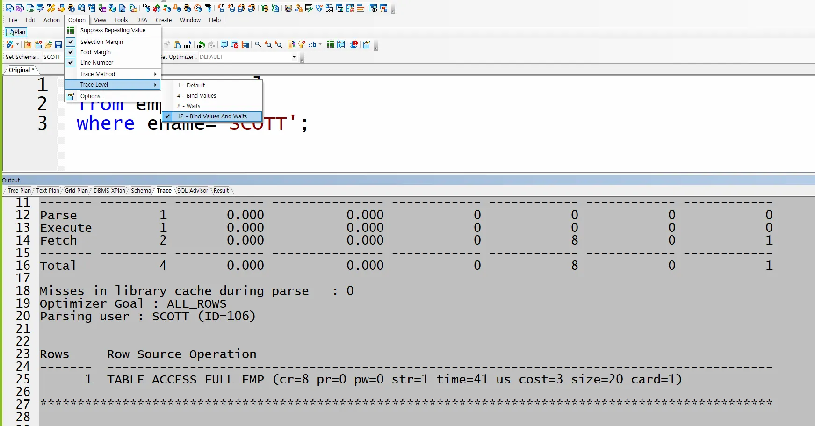815x426 pixels.
Task: Click the Select ALL icon
Action: coord(188,44)
